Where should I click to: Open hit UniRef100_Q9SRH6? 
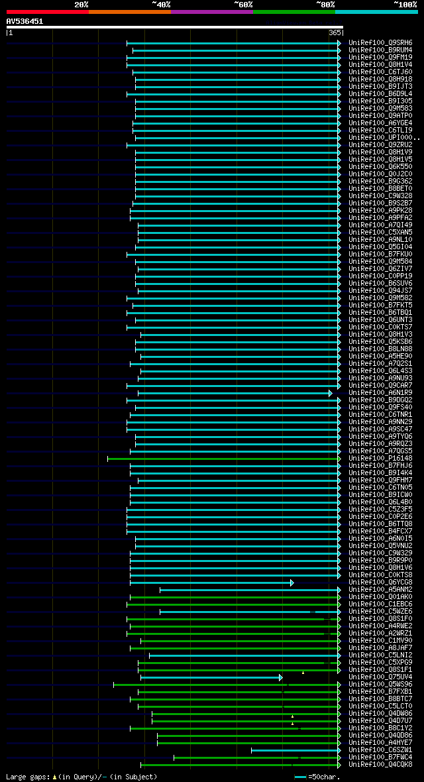coord(380,43)
